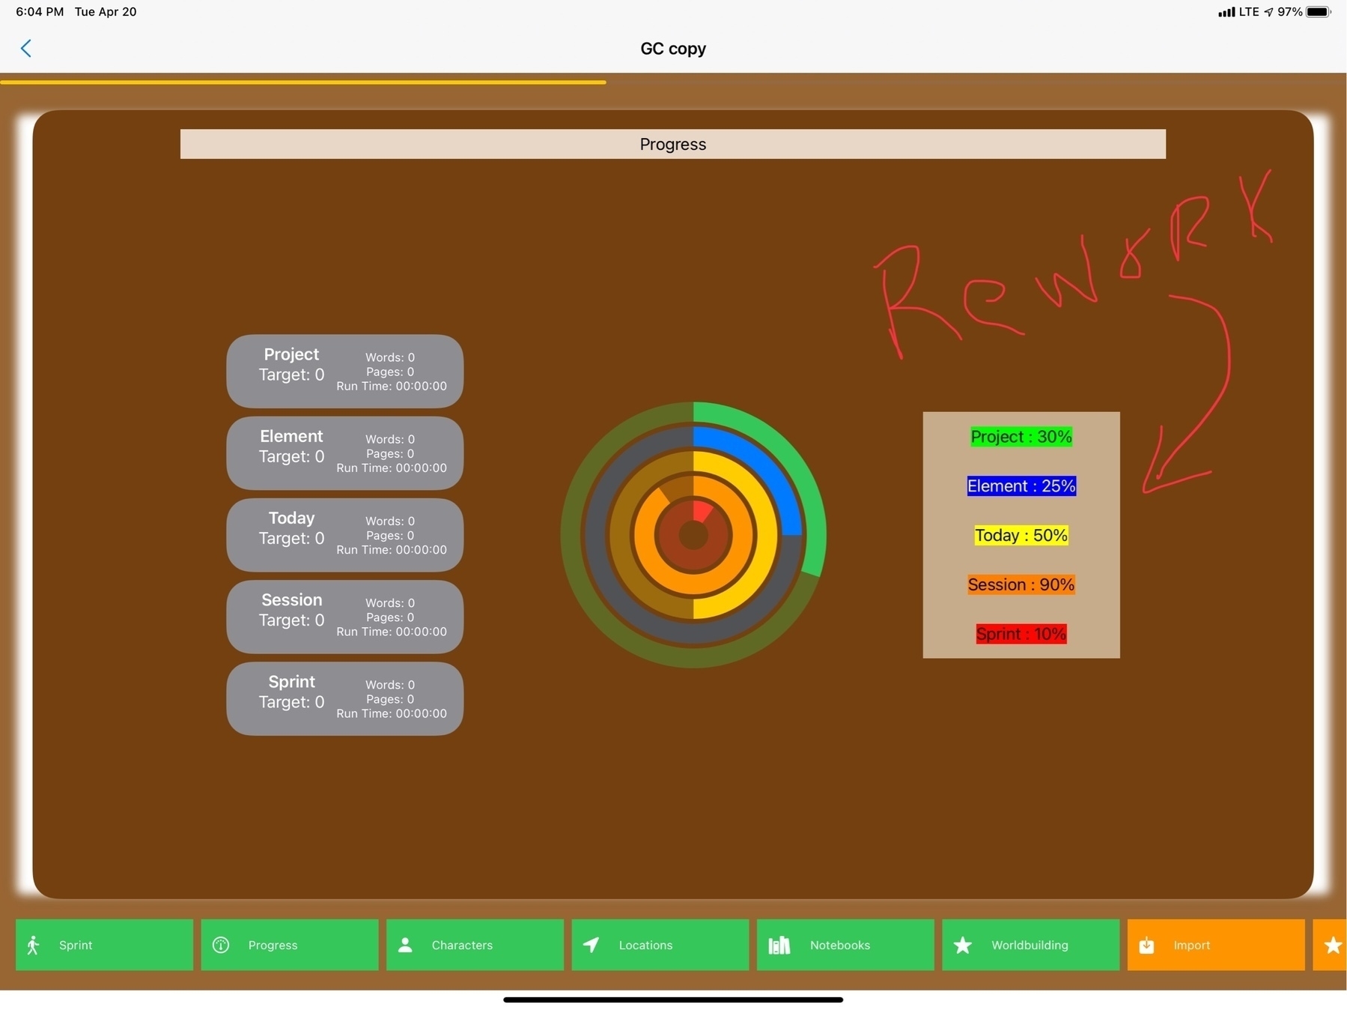Tap the back chevron arrow
Image resolution: width=1347 pixels, height=1010 pixels.
tap(26, 49)
